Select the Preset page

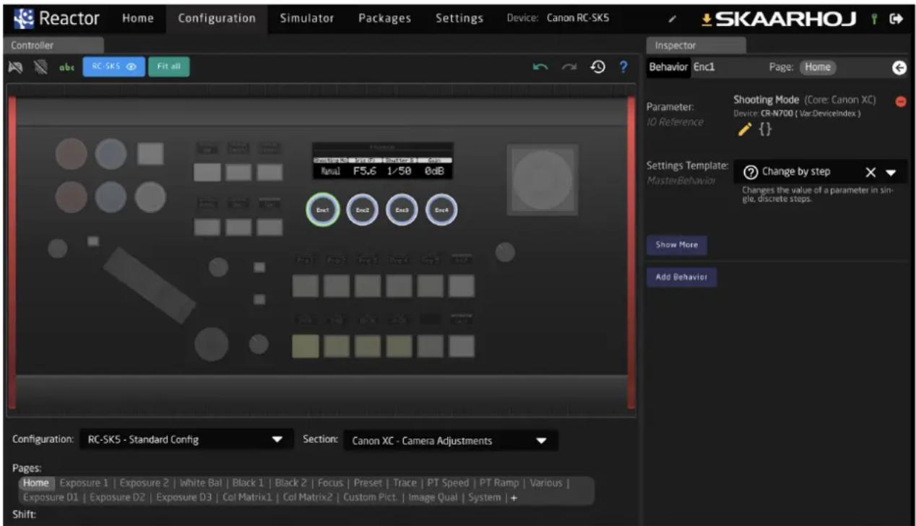tap(368, 483)
